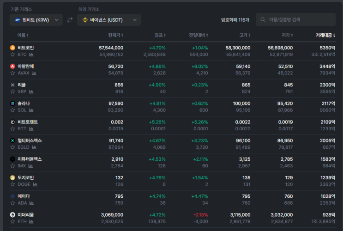The width and height of the screenshot is (343, 231).
Task: Open the chart icon next to BTC
Action: pos(31,55)
